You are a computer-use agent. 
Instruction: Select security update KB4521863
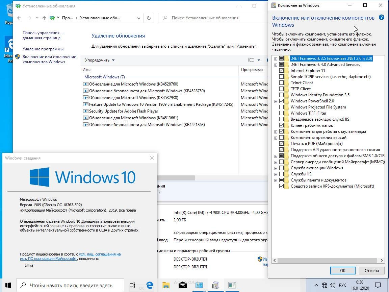147,125
